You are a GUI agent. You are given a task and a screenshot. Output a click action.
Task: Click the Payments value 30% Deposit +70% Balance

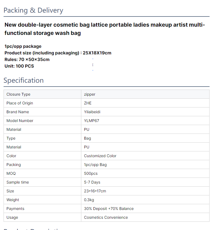tap(109, 209)
